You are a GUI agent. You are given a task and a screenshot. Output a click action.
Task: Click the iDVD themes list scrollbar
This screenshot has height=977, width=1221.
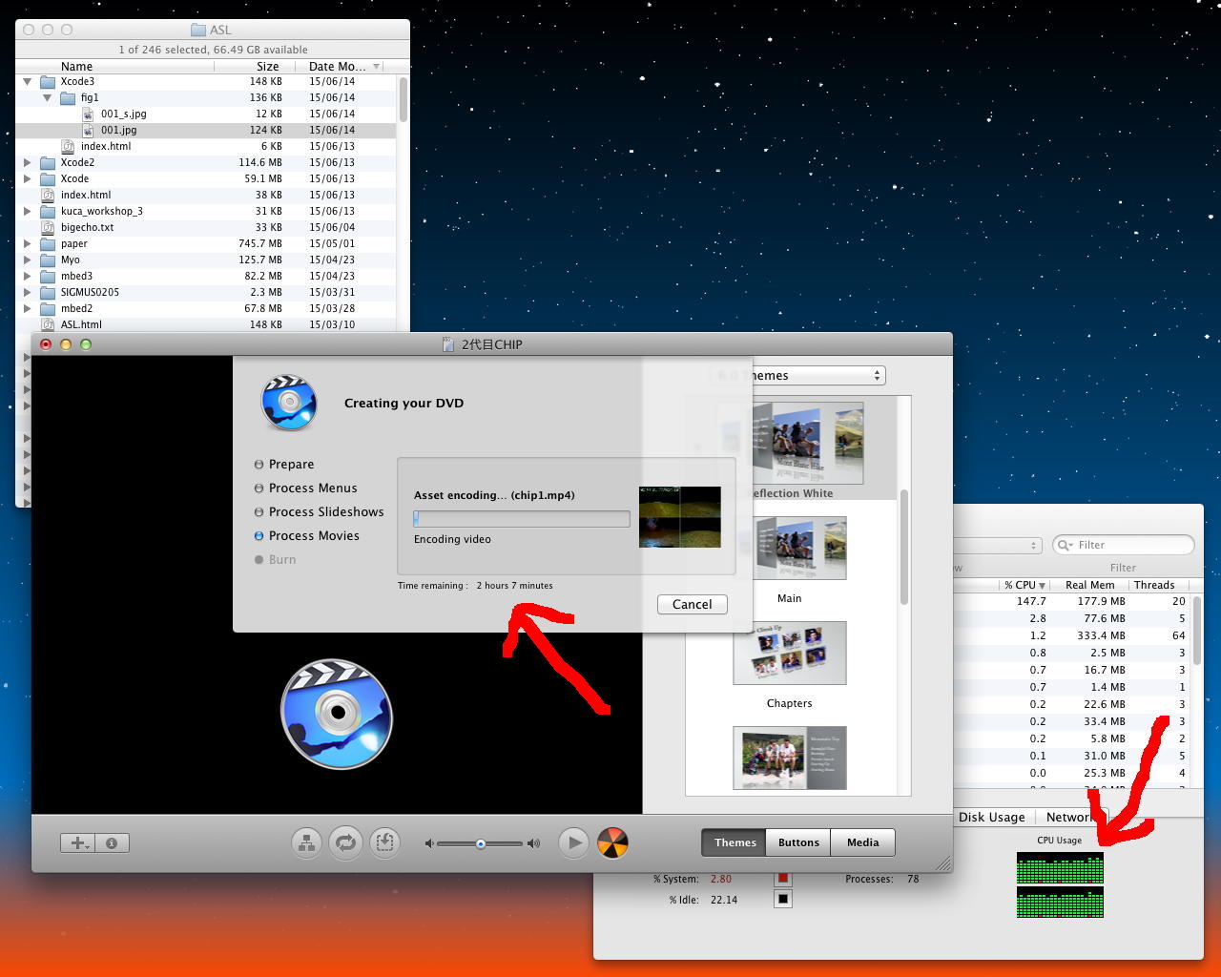tap(904, 547)
